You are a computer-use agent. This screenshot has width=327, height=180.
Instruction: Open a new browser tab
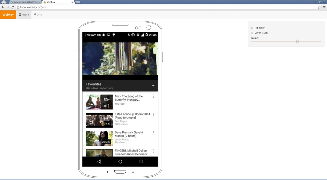(78, 2)
